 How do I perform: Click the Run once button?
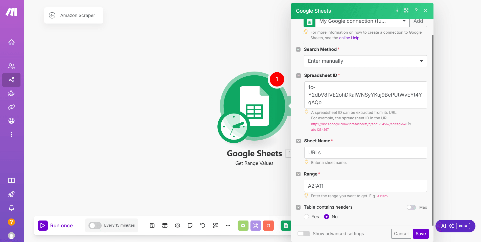click(x=55, y=225)
